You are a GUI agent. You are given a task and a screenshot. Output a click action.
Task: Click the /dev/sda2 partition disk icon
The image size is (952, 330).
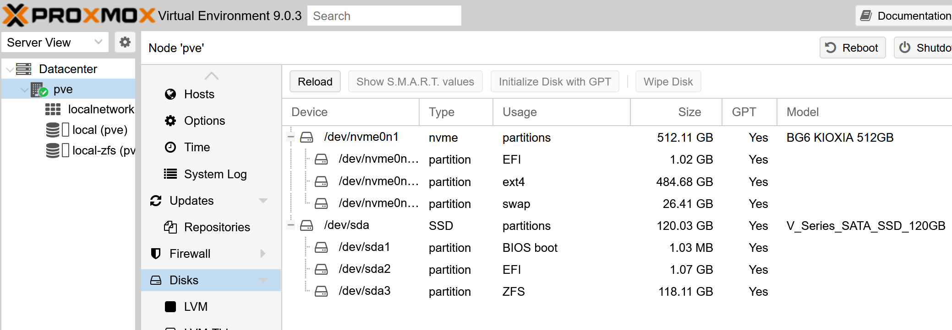tap(321, 269)
